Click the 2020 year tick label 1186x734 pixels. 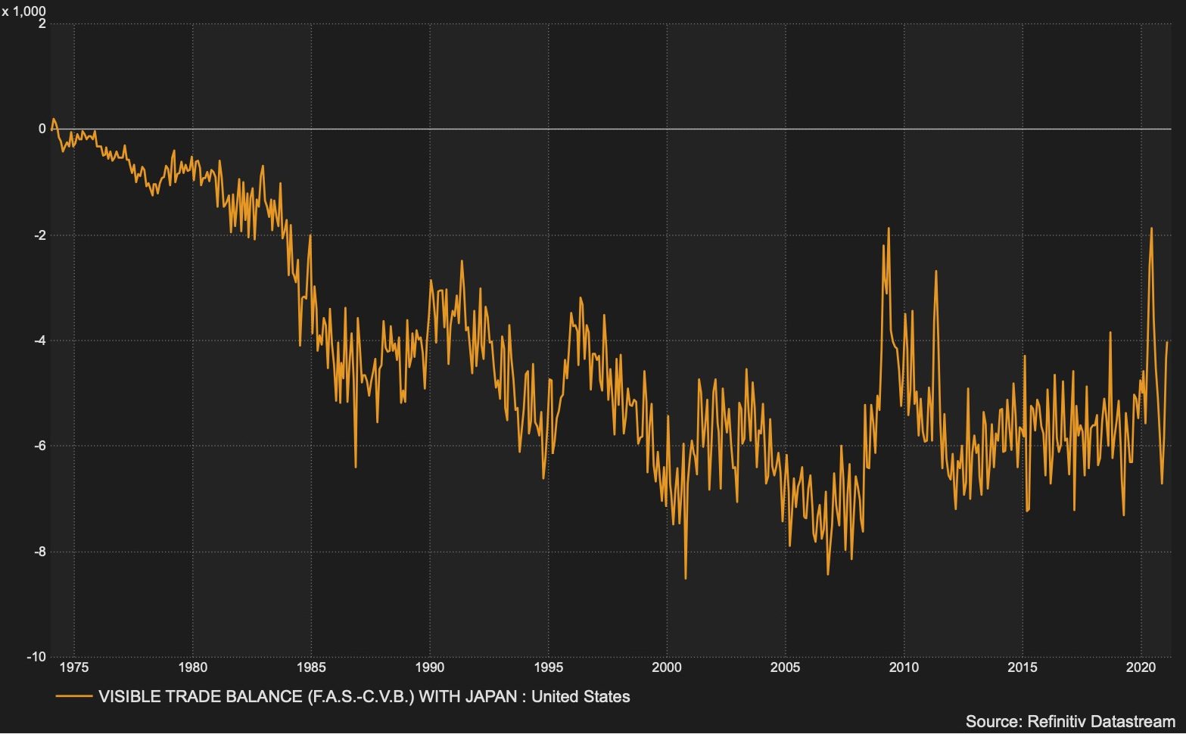tap(1141, 667)
